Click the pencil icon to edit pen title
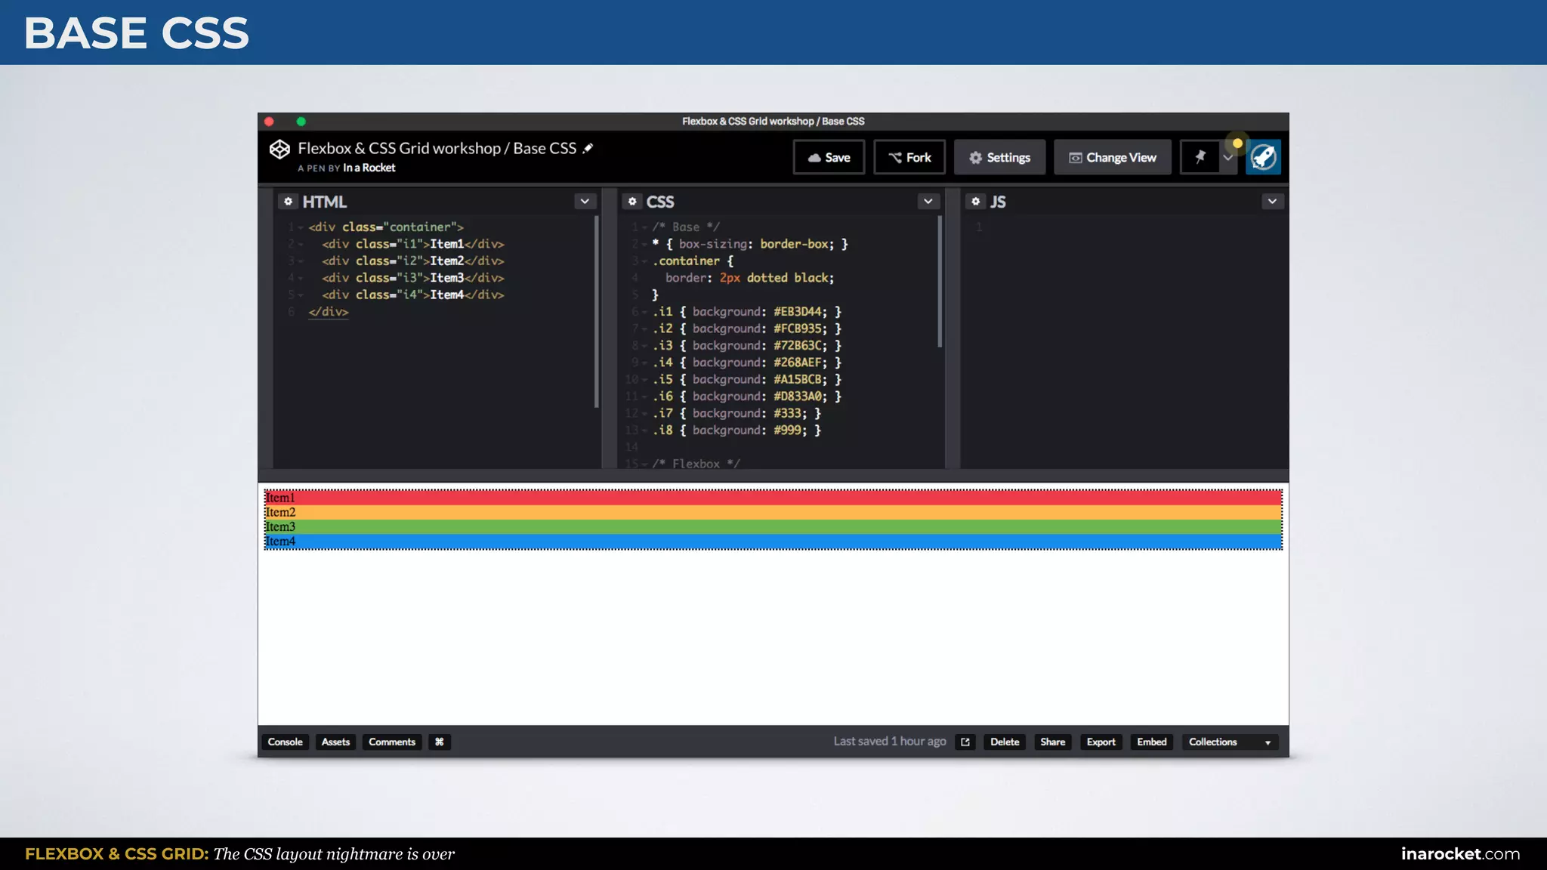Image resolution: width=1547 pixels, height=870 pixels. [x=588, y=149]
